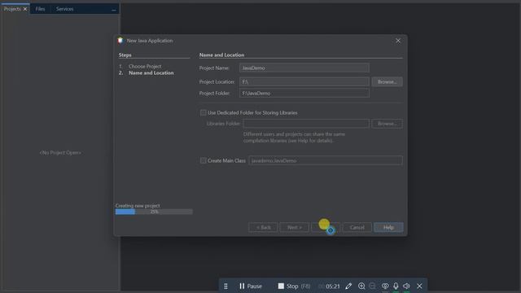Image resolution: width=521 pixels, height=293 pixels.
Task: Click the Back button
Action: pyautogui.click(x=263, y=227)
